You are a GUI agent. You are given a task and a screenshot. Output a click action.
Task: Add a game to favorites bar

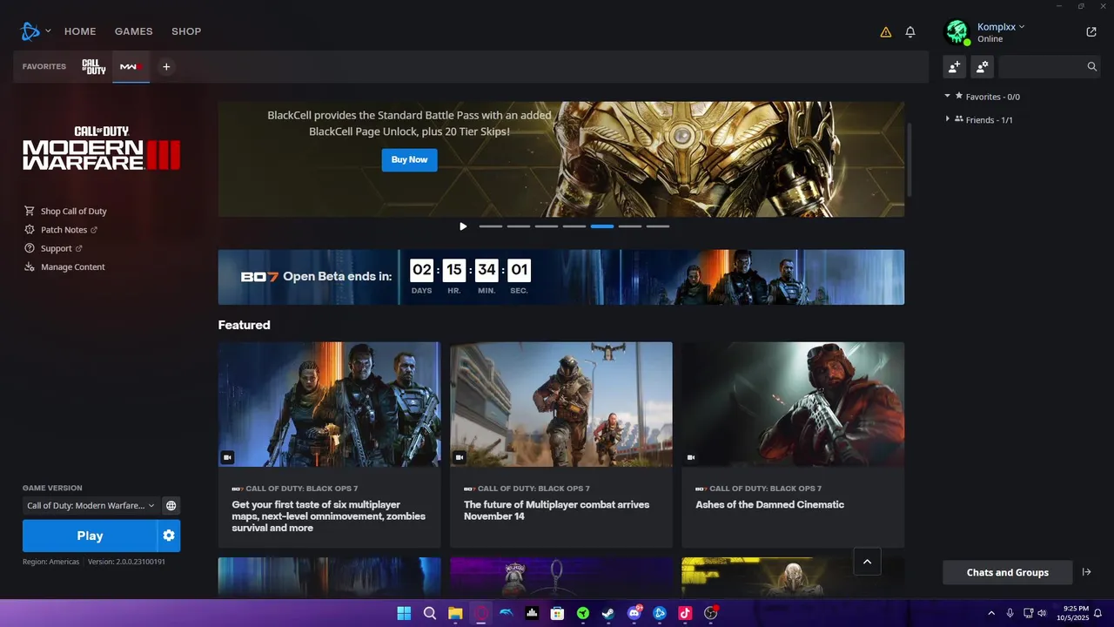point(166,66)
